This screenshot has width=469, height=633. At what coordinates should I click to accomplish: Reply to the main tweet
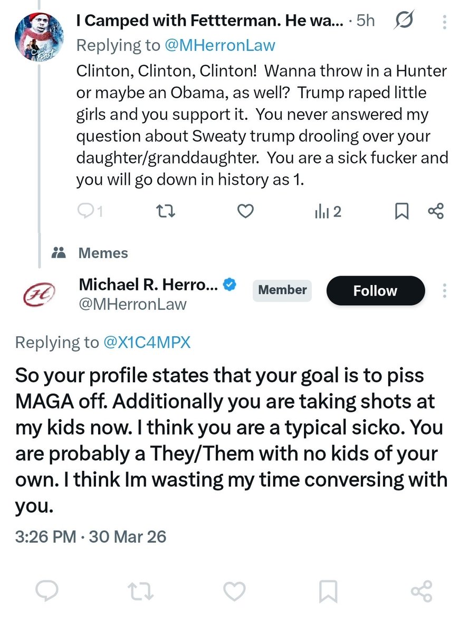(x=47, y=591)
